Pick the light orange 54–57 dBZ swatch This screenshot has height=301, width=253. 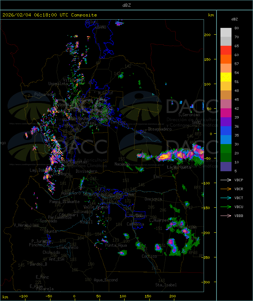pyautogui.click(x=226, y=68)
